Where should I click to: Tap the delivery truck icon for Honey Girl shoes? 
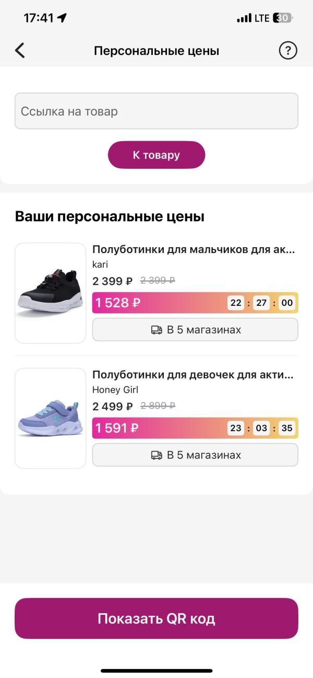156,455
